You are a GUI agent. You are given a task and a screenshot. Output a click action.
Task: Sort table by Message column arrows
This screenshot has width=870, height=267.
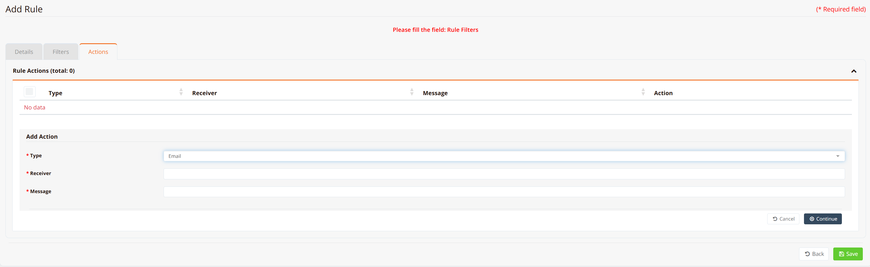(643, 92)
